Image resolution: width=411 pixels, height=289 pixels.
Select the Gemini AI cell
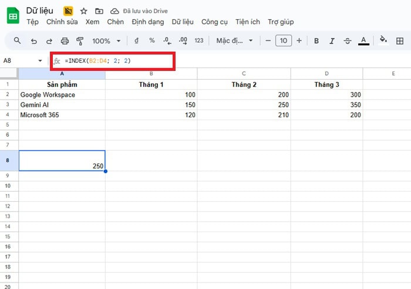coord(62,105)
